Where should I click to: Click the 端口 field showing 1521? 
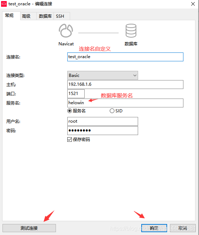pos(76,94)
